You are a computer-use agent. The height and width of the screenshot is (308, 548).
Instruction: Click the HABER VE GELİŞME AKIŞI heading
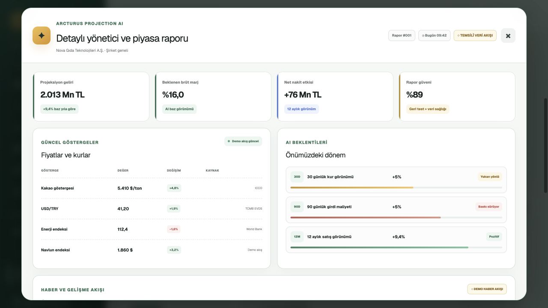coord(73,290)
